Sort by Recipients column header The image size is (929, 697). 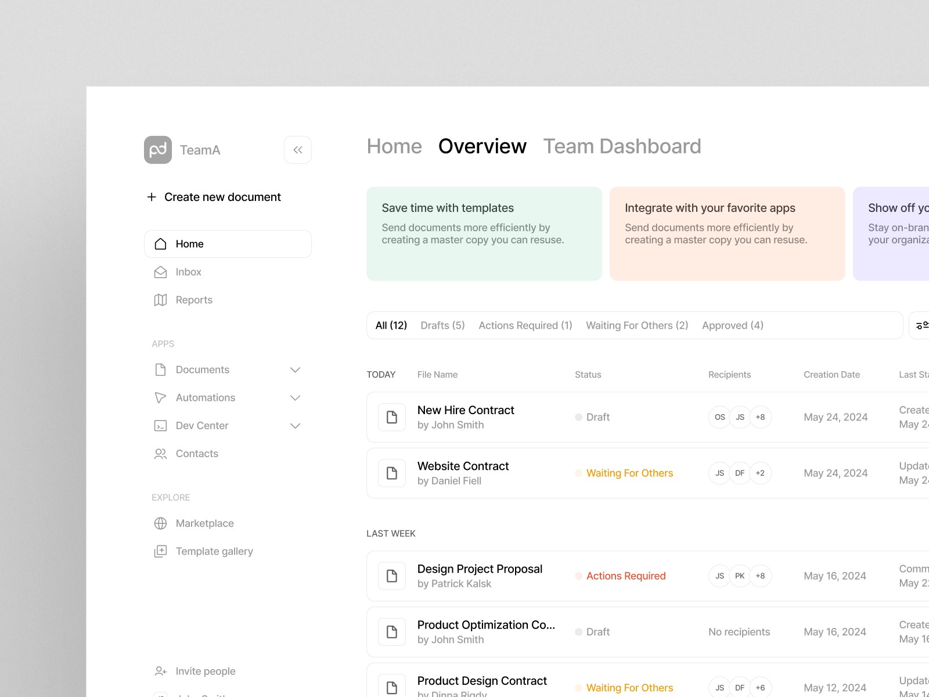pos(729,375)
